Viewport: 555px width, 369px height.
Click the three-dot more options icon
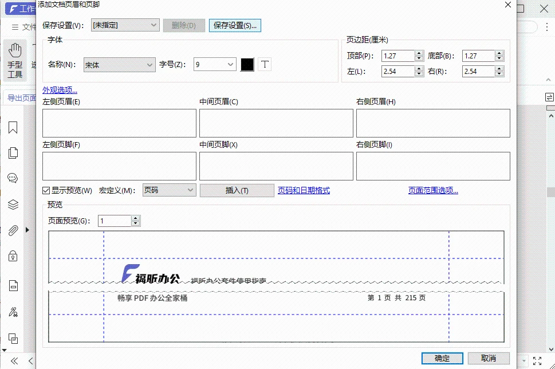pyautogui.click(x=547, y=27)
